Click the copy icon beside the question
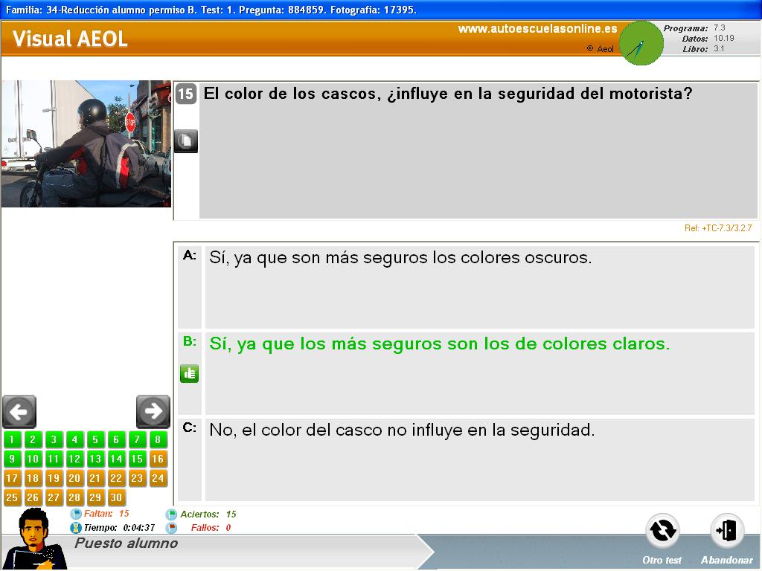This screenshot has width=762, height=571. (x=186, y=141)
